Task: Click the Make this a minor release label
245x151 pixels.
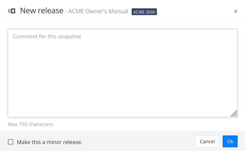Action: (x=49, y=142)
